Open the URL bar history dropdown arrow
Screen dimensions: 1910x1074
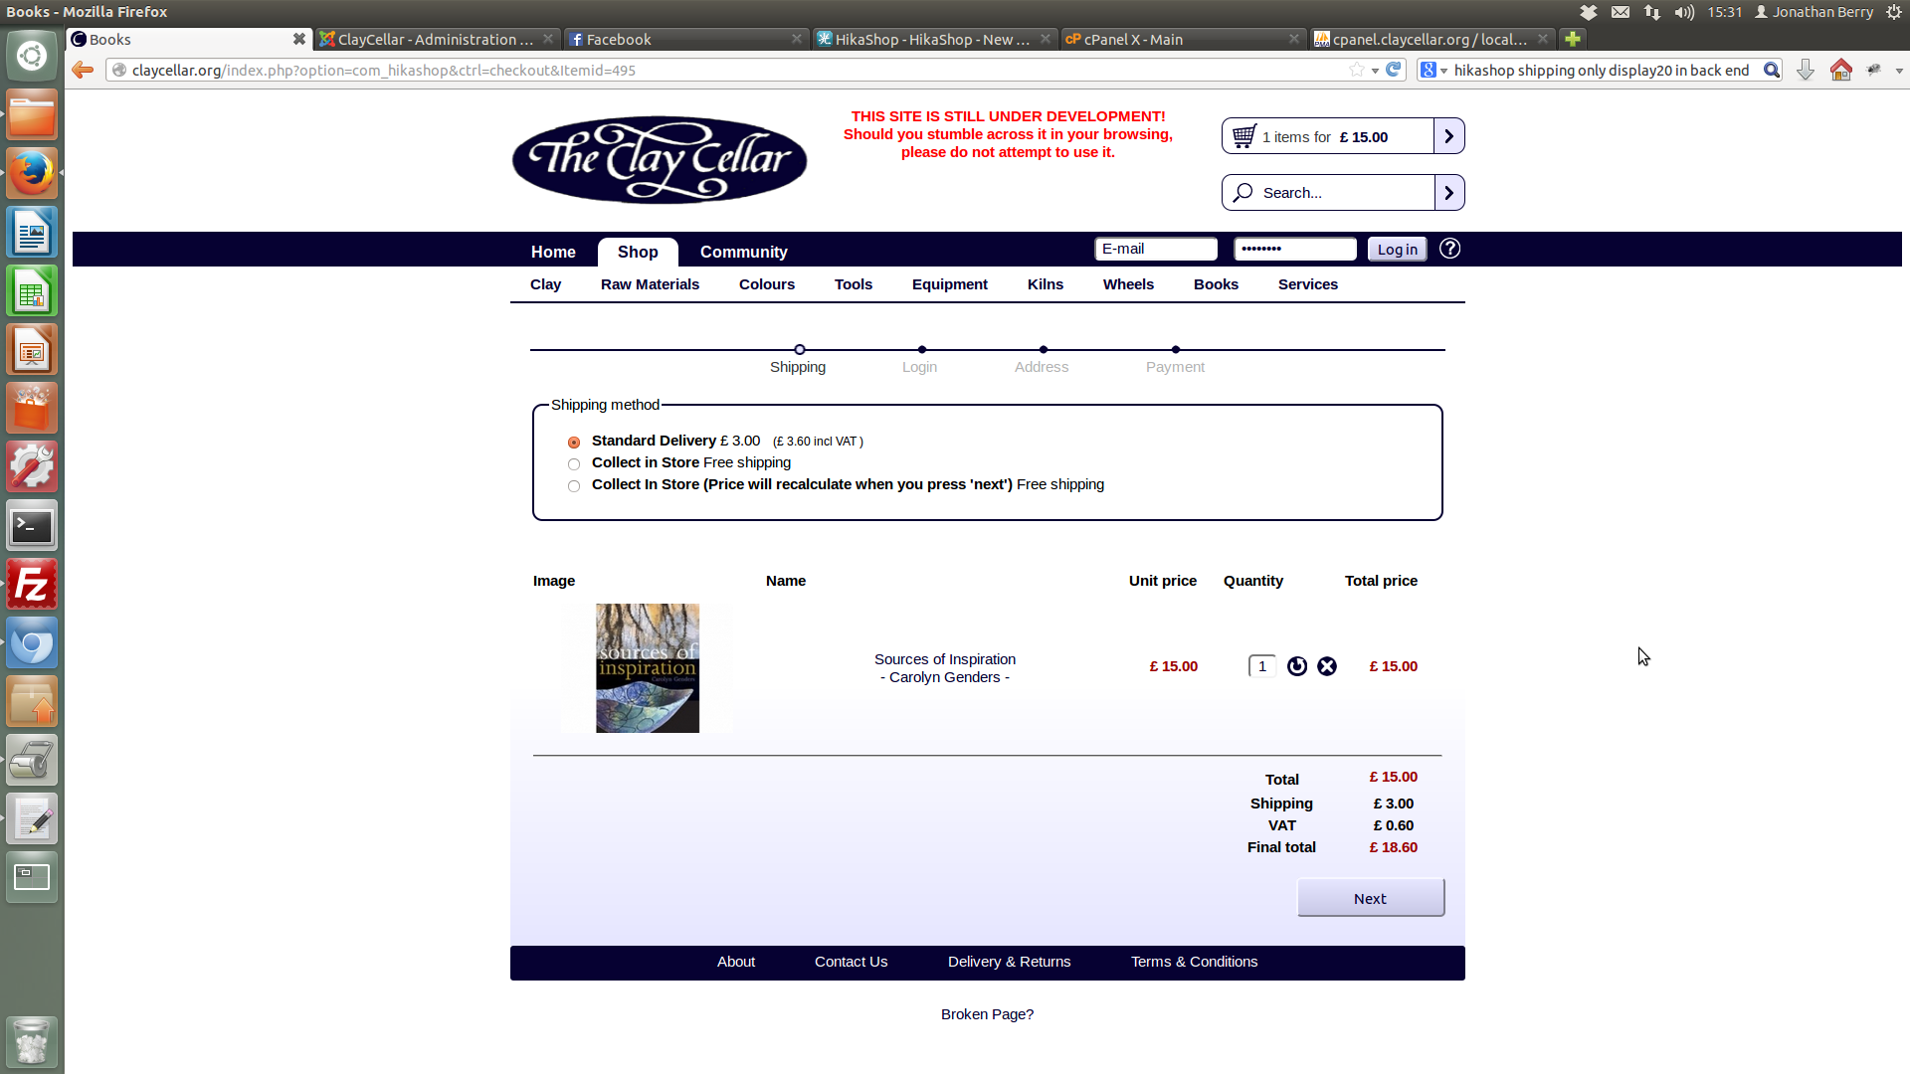[x=1375, y=71]
